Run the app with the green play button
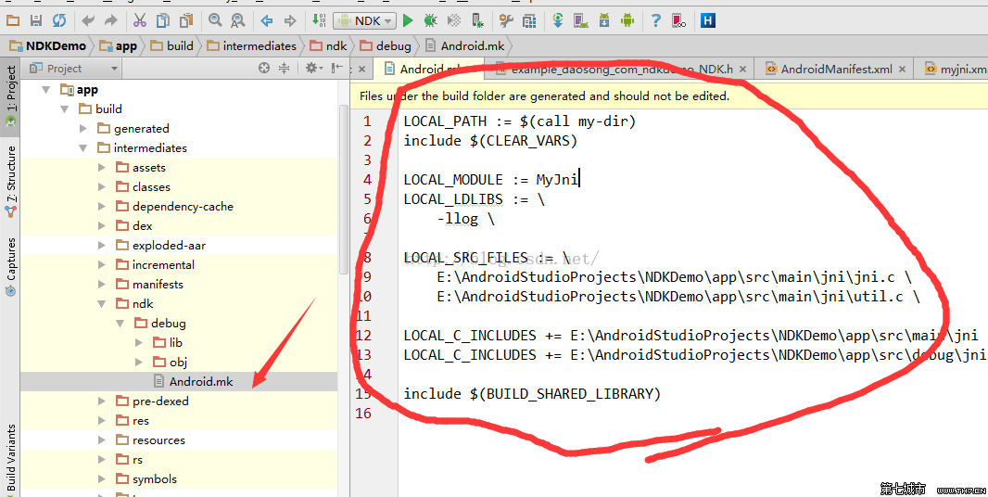The height and width of the screenshot is (497, 988). coord(408,20)
